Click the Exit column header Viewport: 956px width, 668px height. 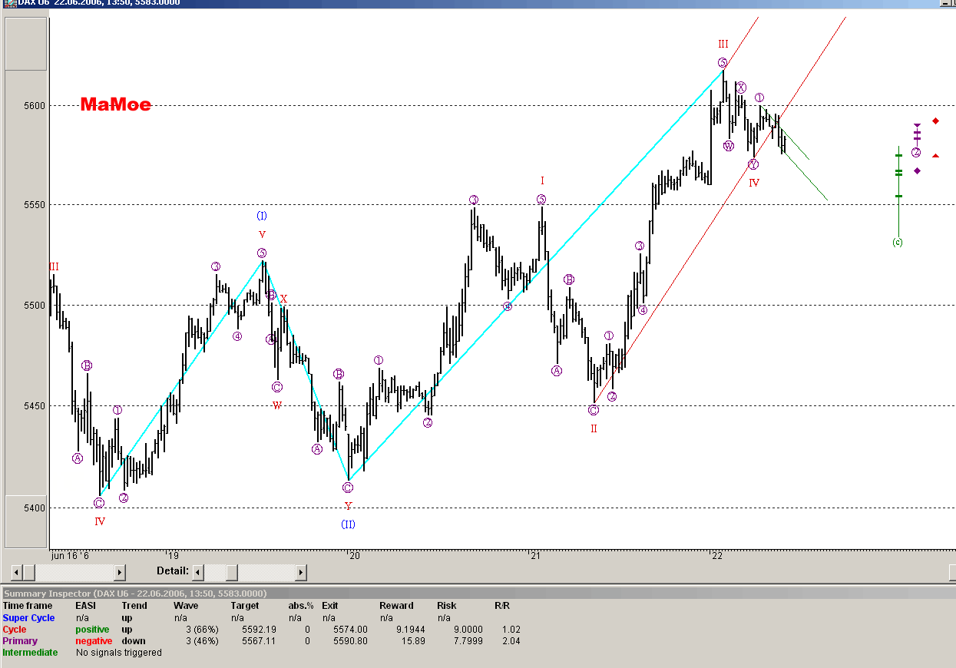[329, 606]
